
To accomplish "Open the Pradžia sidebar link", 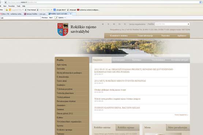I will pos(60,60).
